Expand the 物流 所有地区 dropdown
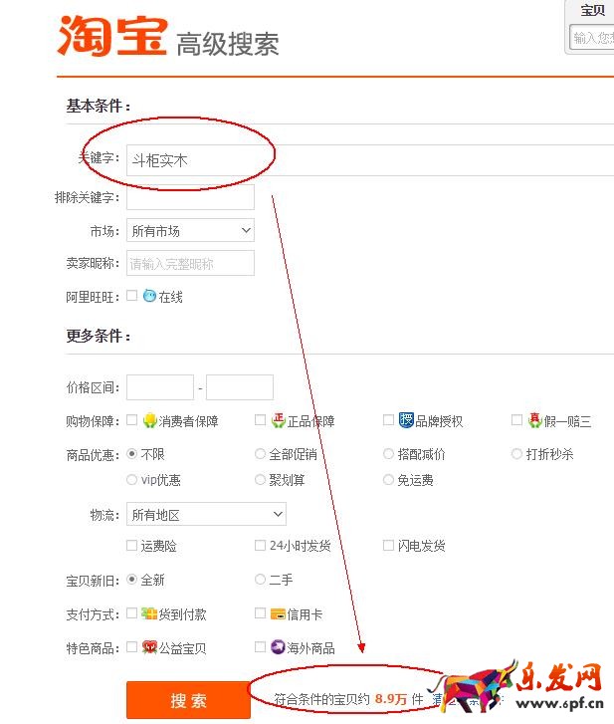This screenshot has width=614, height=724. pos(206,515)
